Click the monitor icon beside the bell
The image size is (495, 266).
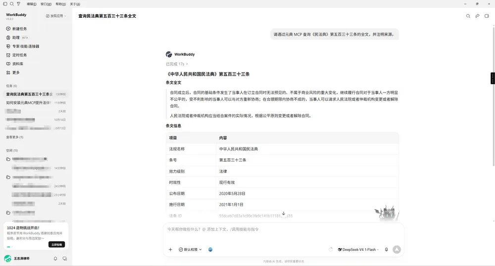click(x=65, y=259)
